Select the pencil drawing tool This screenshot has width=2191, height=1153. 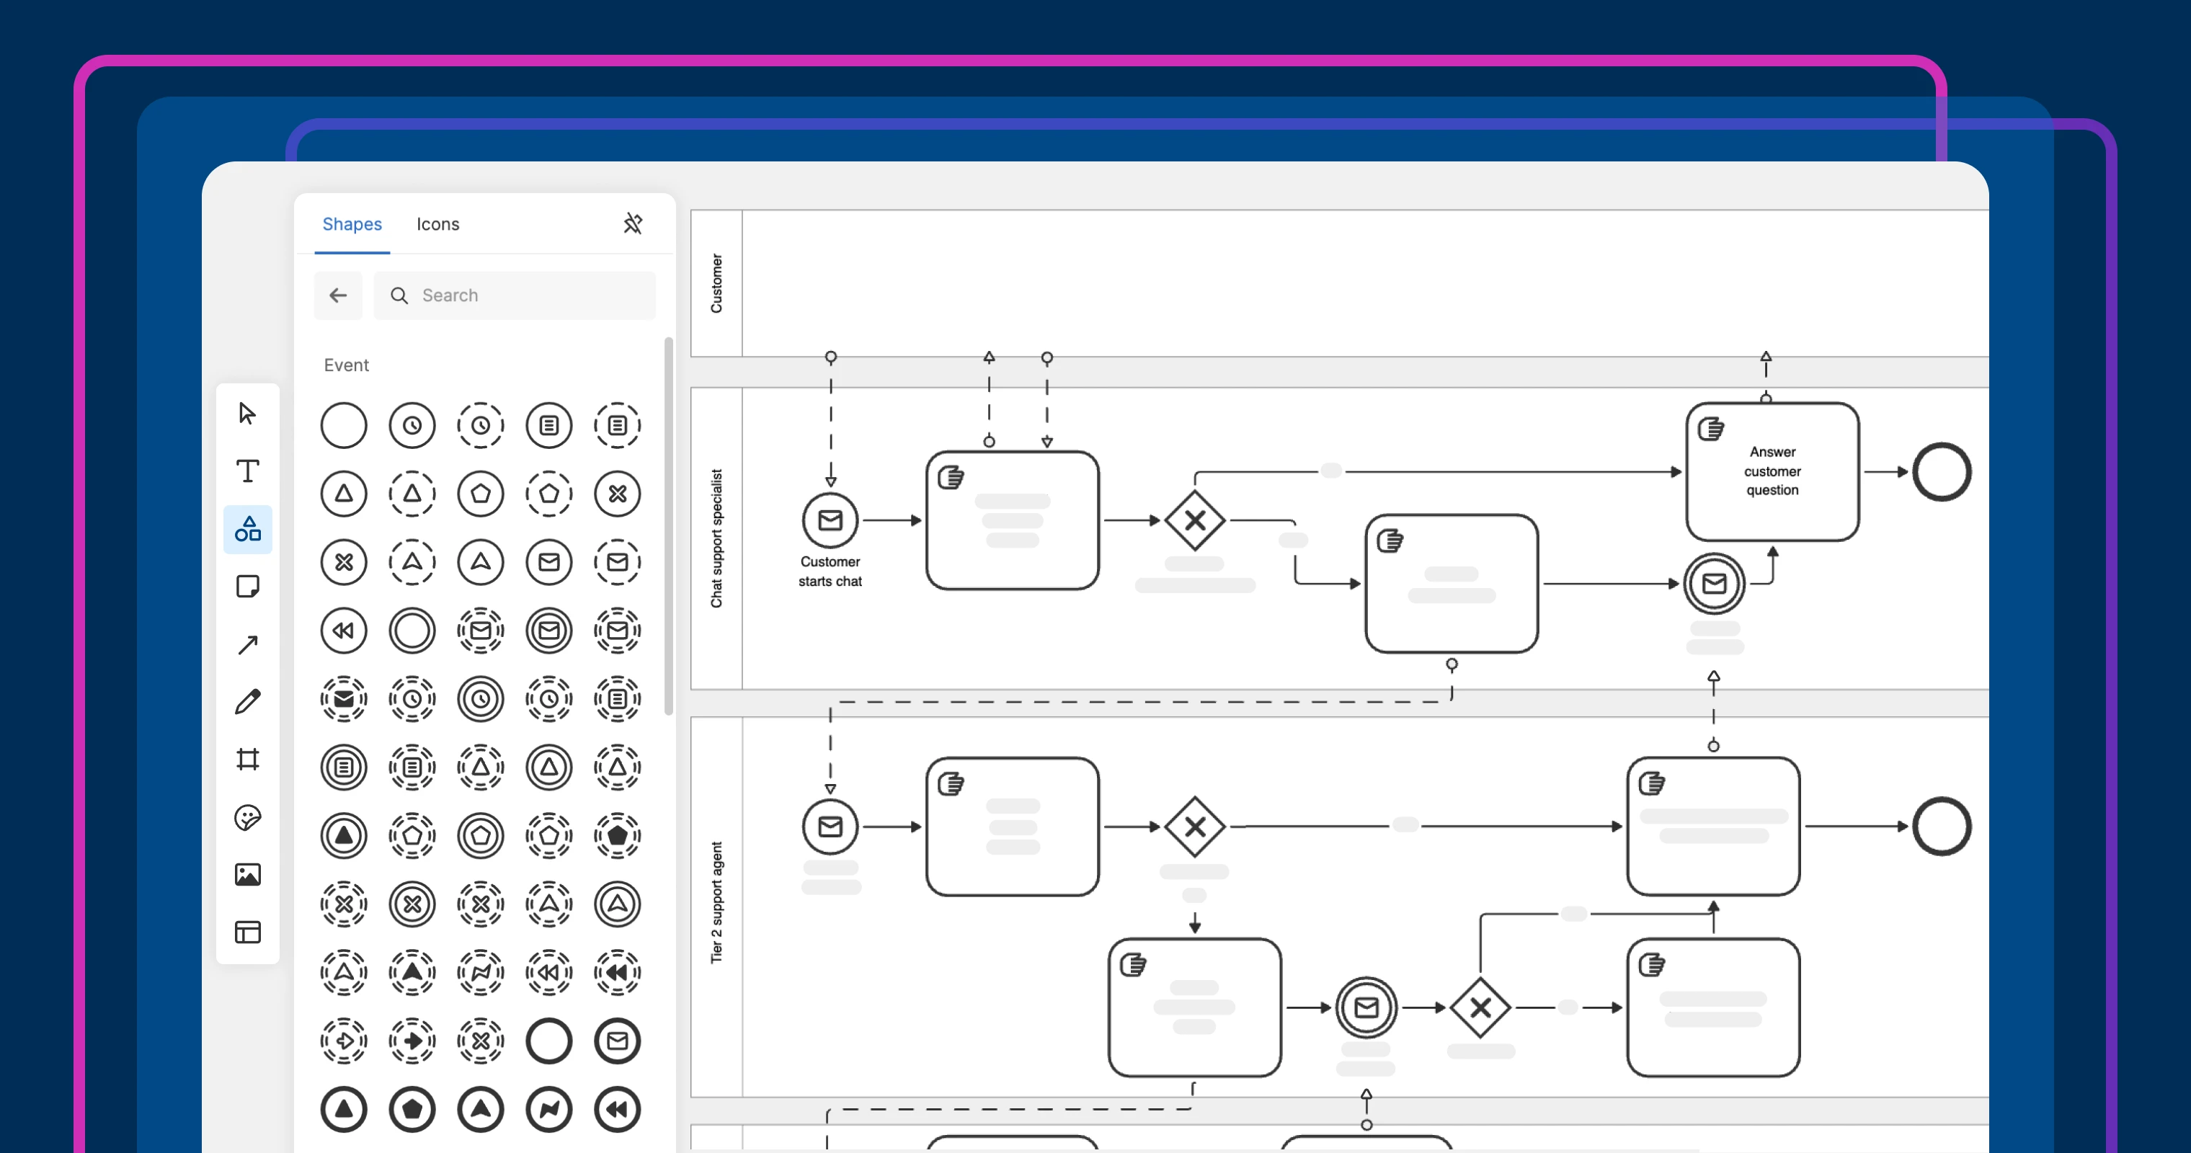point(247,703)
